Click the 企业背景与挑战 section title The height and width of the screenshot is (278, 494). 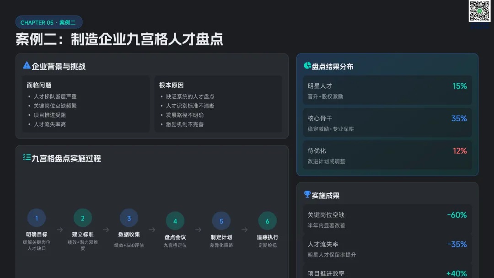[x=58, y=66]
